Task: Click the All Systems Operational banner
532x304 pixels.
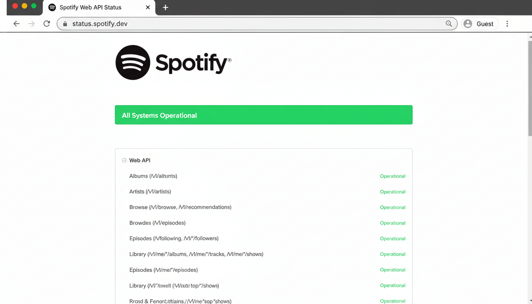Action: [264, 115]
